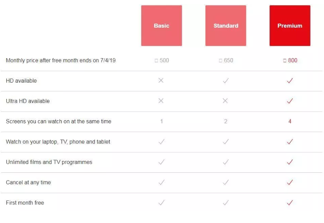Click Standard's HD available checkmark

pyautogui.click(x=225, y=81)
